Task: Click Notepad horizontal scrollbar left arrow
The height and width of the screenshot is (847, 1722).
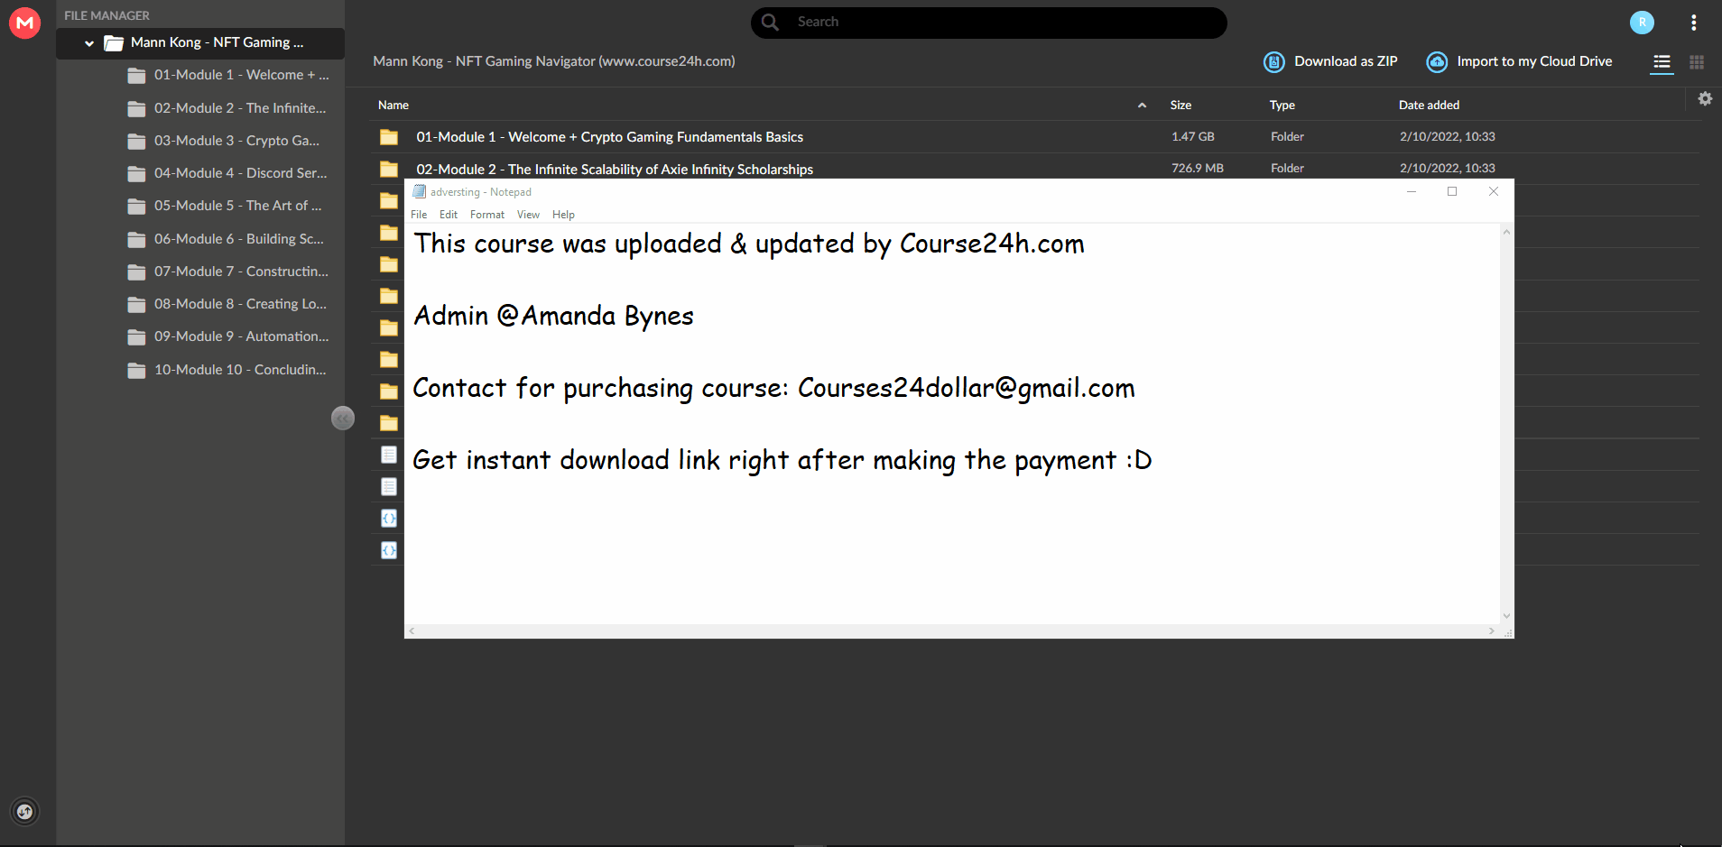Action: [412, 631]
